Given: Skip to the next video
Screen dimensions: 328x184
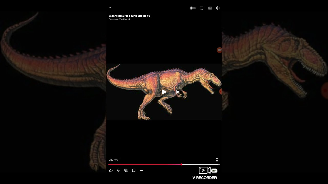Looking at the screenshot, I should [178, 92].
